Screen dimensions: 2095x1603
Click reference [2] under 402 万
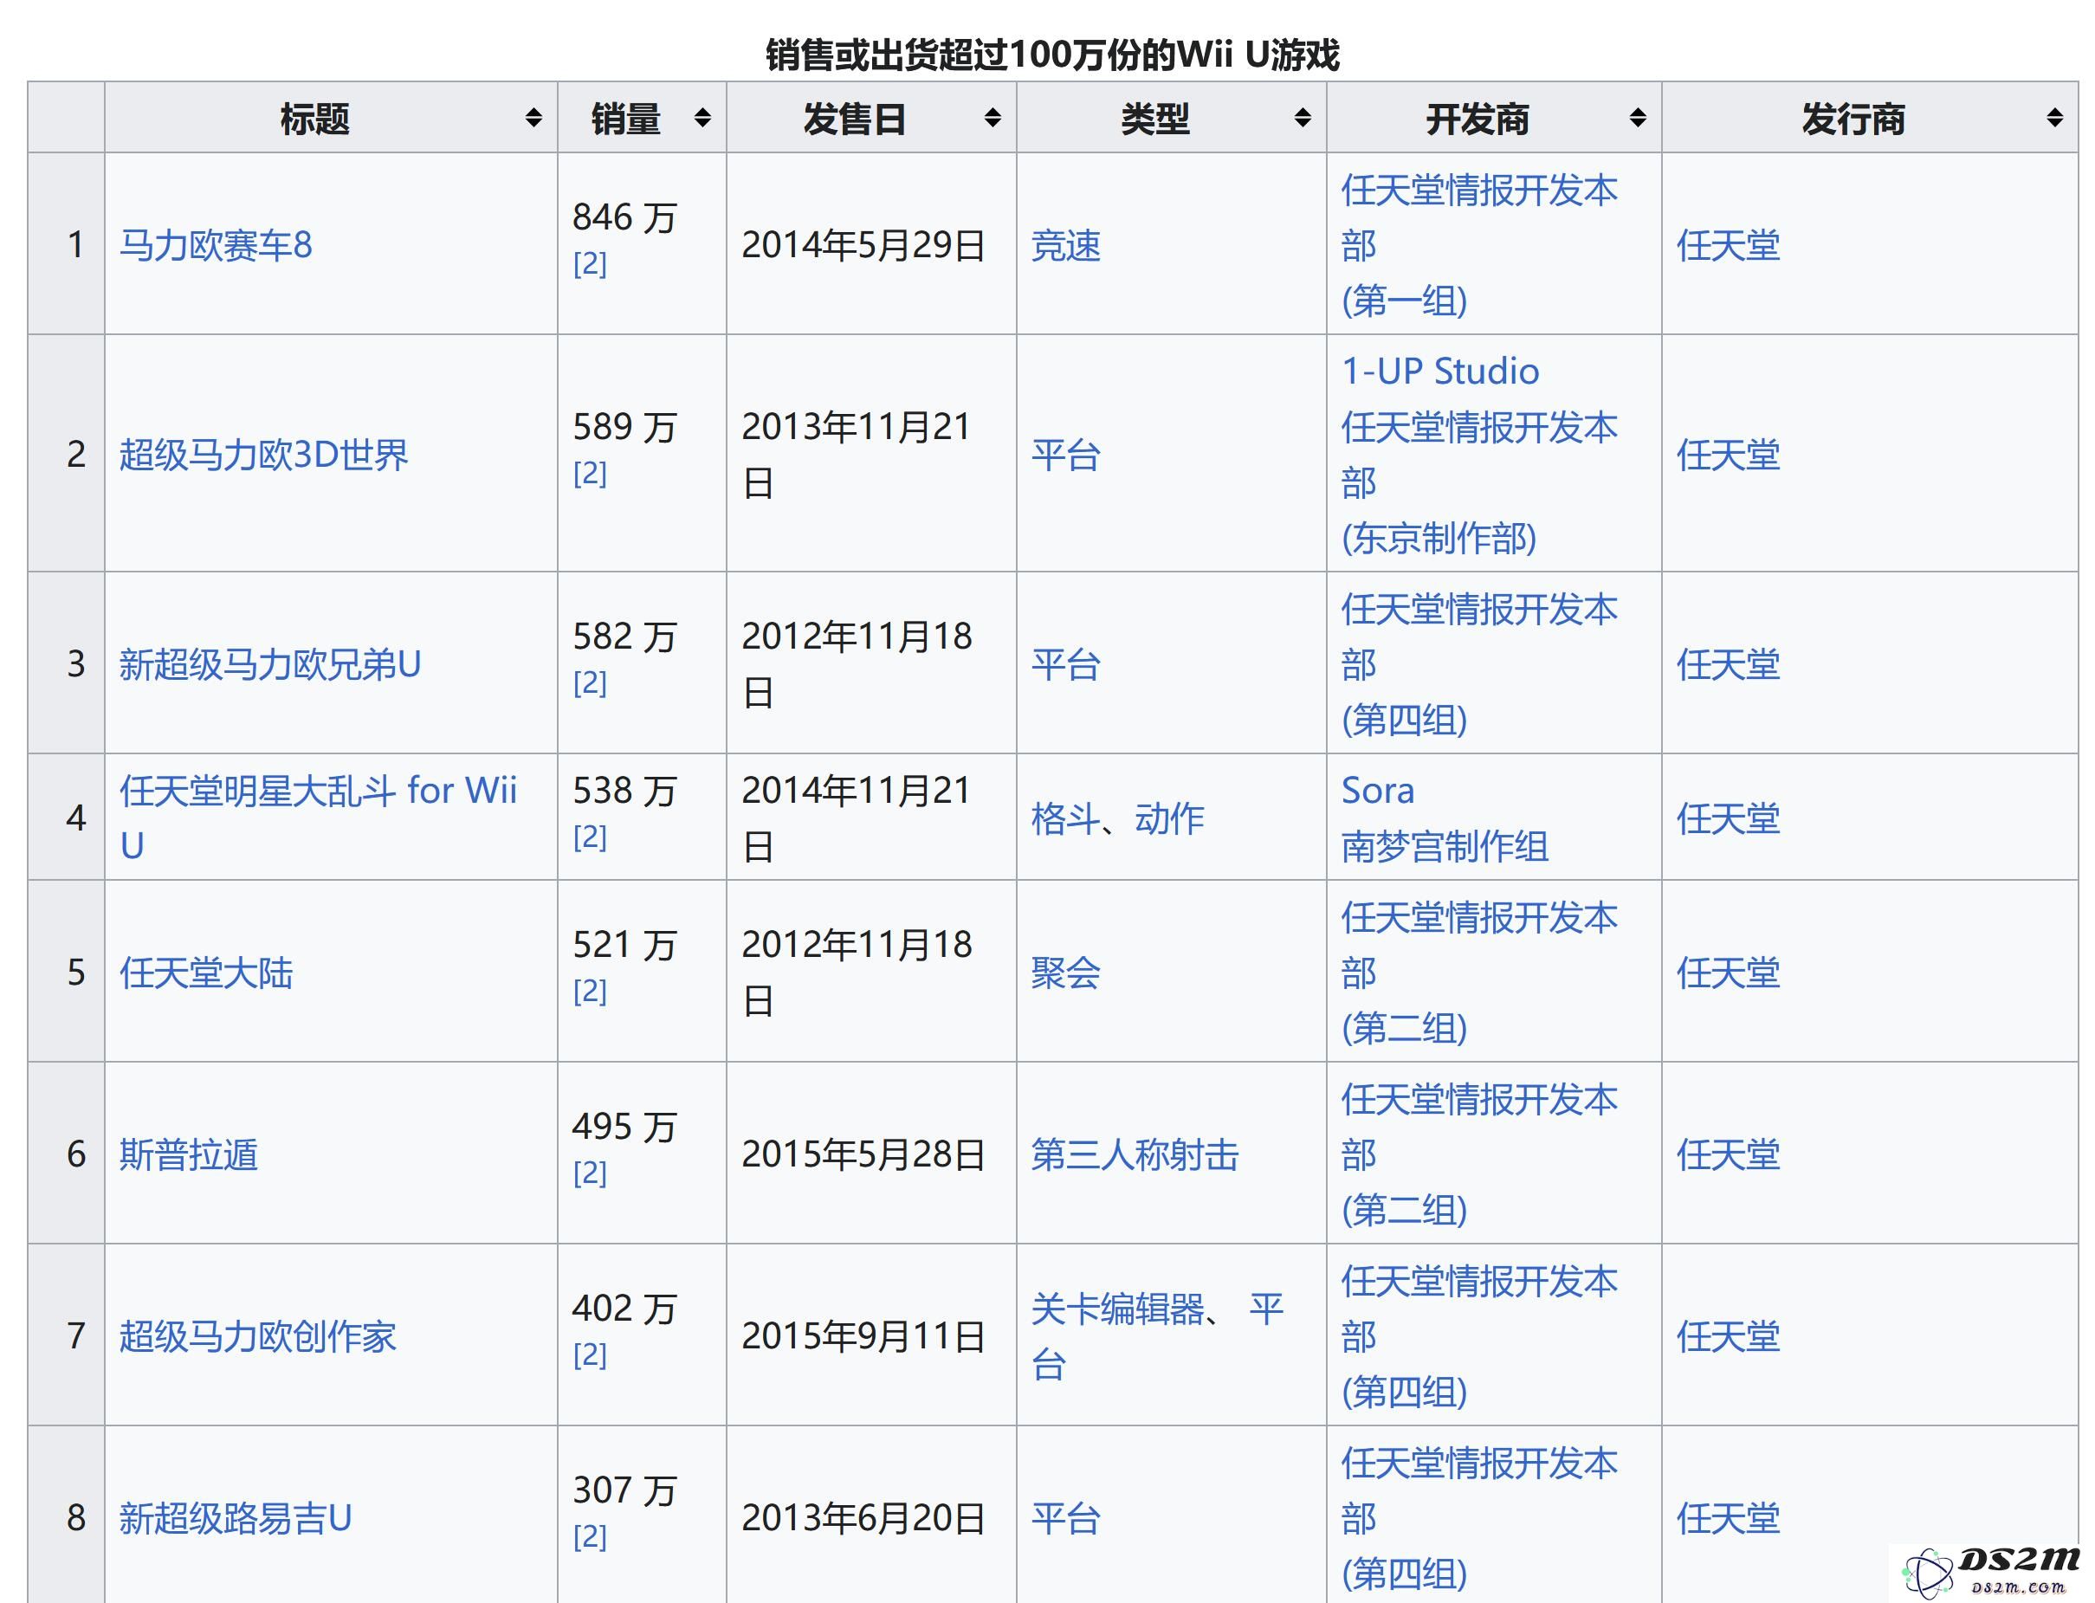[590, 1355]
